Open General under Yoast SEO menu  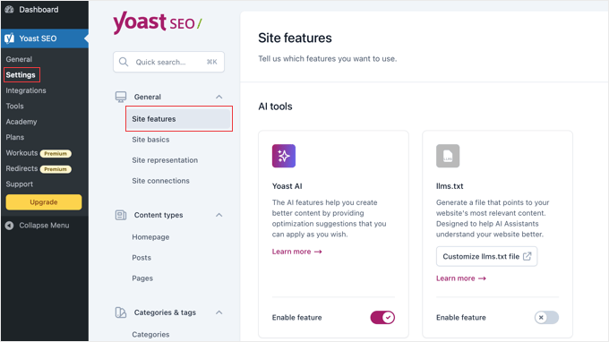click(x=19, y=59)
